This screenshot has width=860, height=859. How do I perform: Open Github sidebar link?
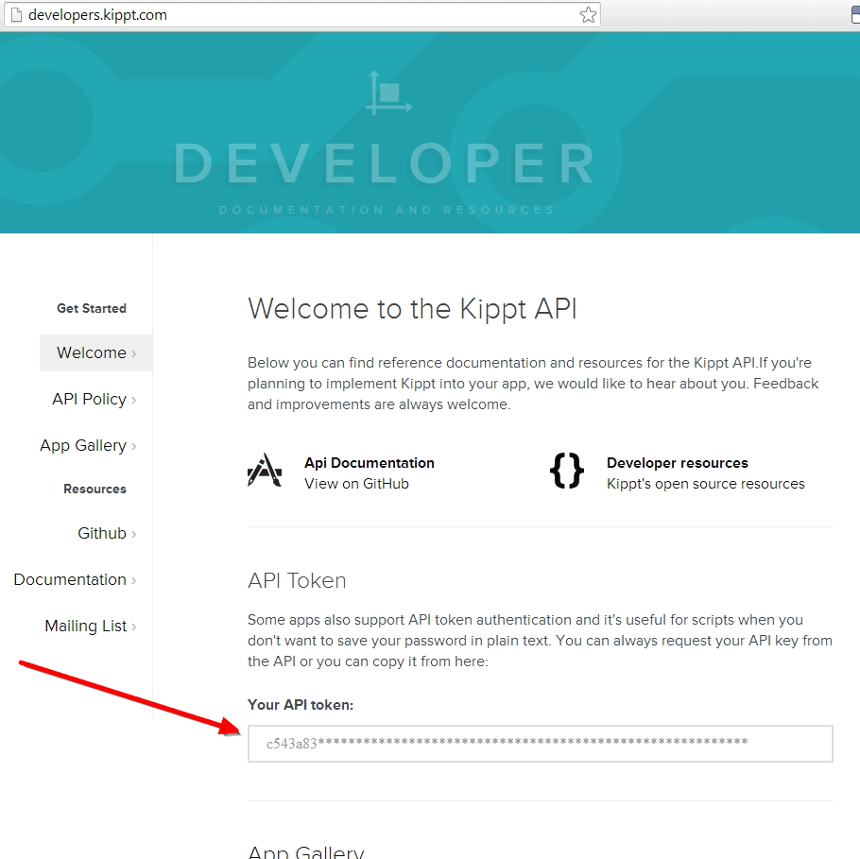click(107, 533)
